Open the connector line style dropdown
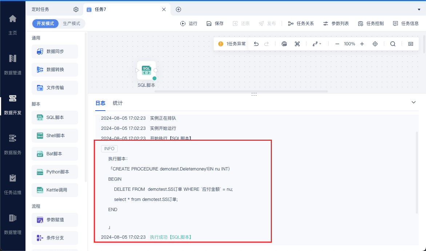Viewport: 426px width, 251px height. (x=317, y=44)
